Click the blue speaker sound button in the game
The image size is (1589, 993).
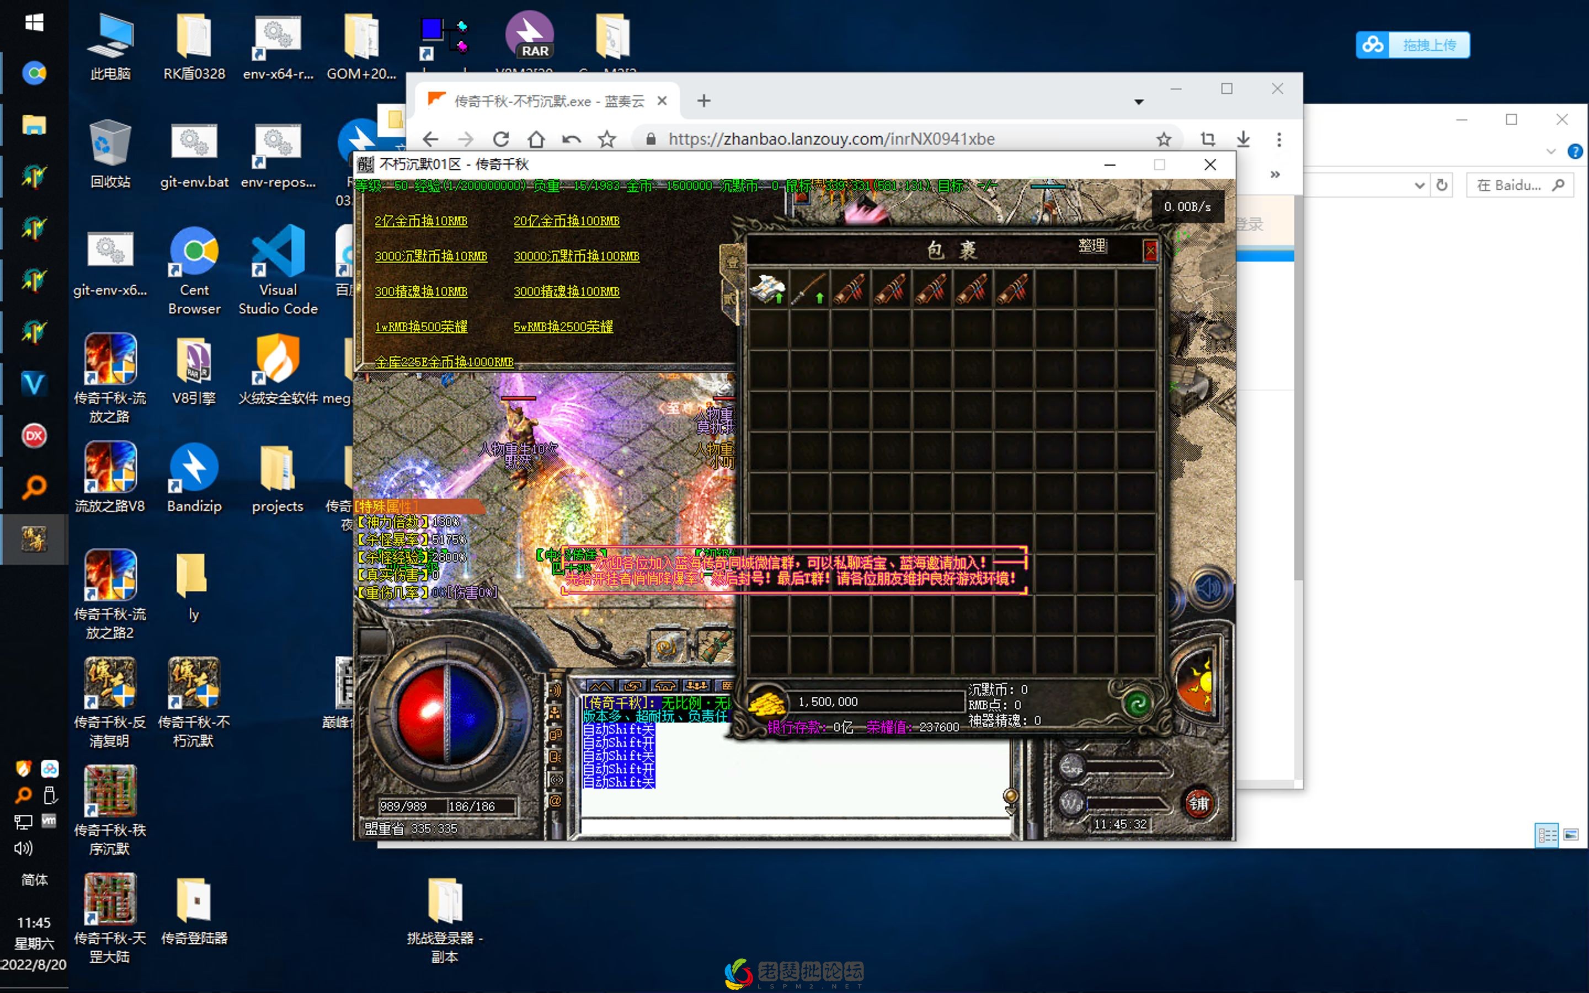(x=1209, y=589)
